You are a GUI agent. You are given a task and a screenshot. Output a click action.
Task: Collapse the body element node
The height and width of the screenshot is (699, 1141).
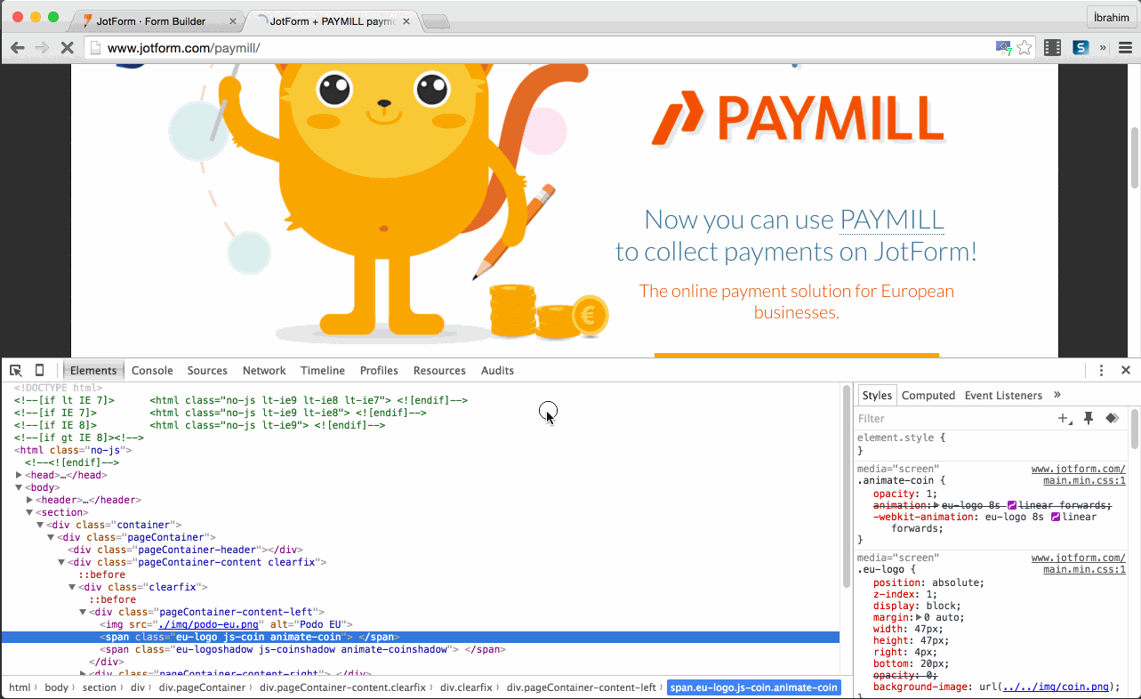(x=20, y=488)
